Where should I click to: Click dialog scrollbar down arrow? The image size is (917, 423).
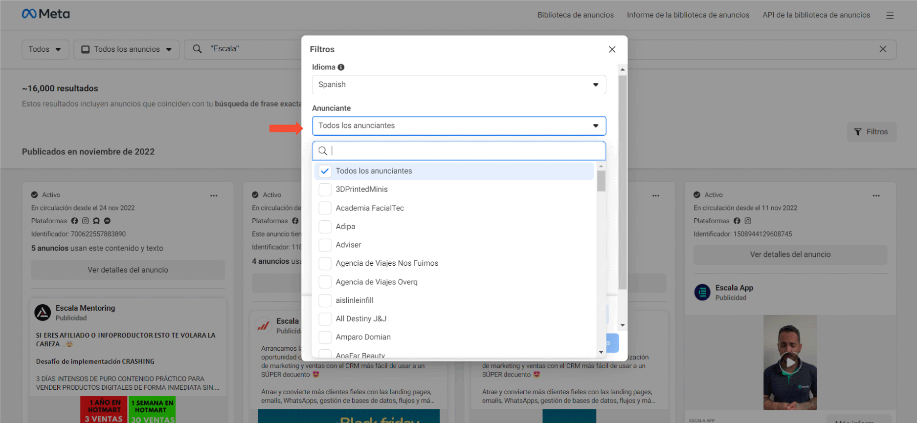pyautogui.click(x=622, y=325)
